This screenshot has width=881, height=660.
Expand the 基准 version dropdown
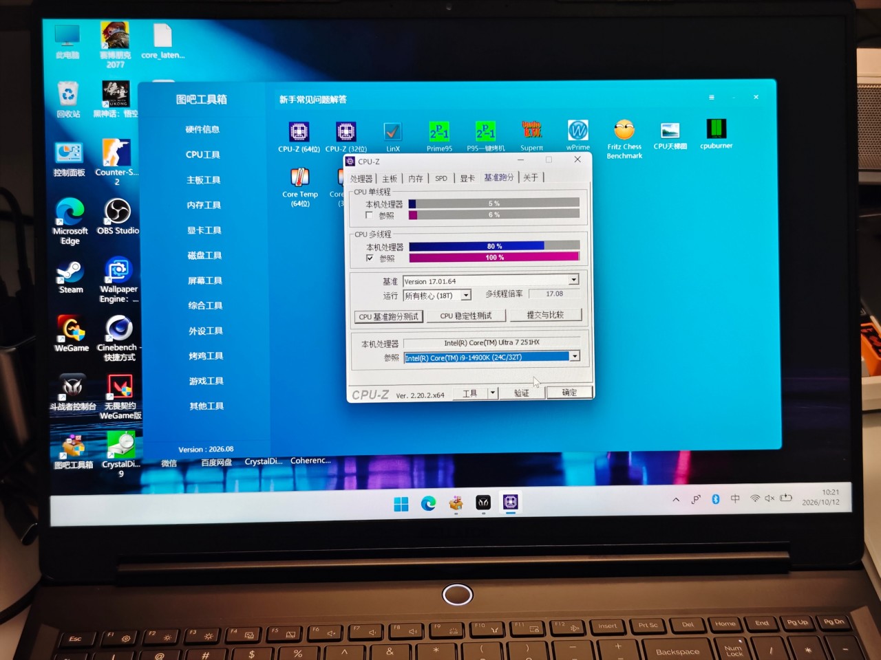pos(574,280)
